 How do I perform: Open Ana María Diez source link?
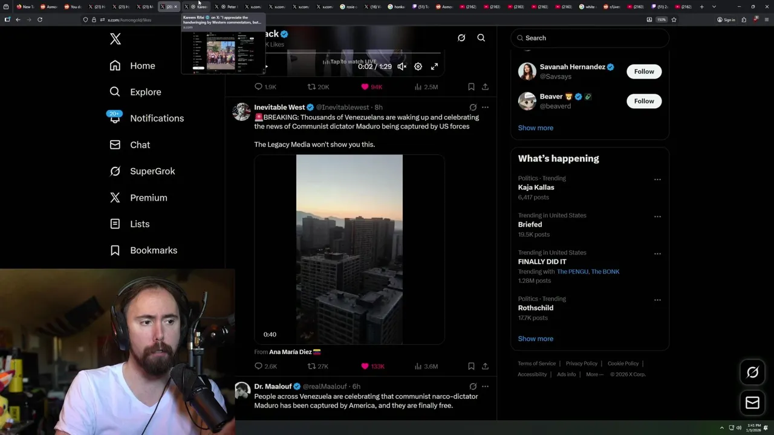(x=294, y=352)
